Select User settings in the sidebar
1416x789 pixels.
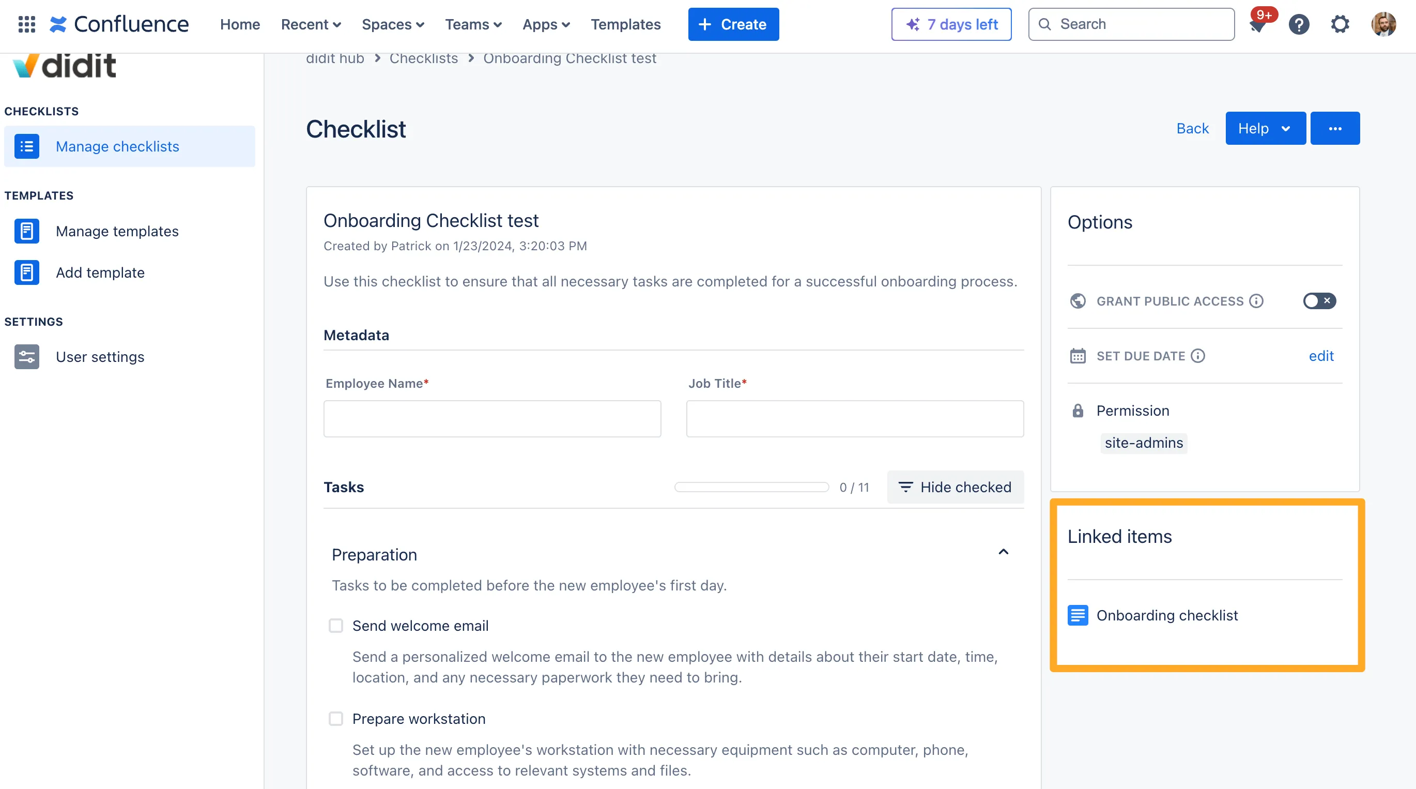(130, 357)
